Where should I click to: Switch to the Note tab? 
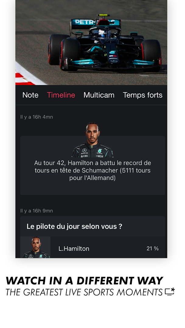pyautogui.click(x=30, y=95)
